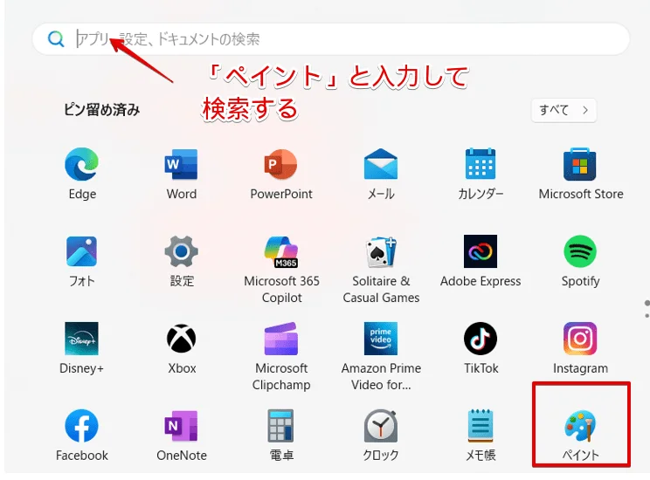This screenshot has width=650, height=480.
Task: Open the クロック clock app
Action: [x=381, y=435]
